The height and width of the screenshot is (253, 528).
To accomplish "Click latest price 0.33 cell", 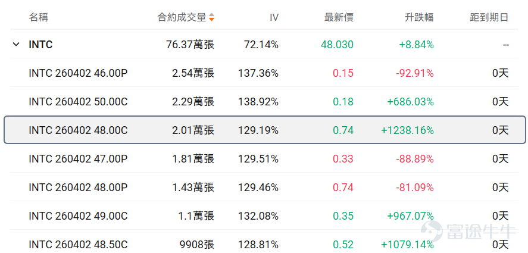I will [x=343, y=159].
